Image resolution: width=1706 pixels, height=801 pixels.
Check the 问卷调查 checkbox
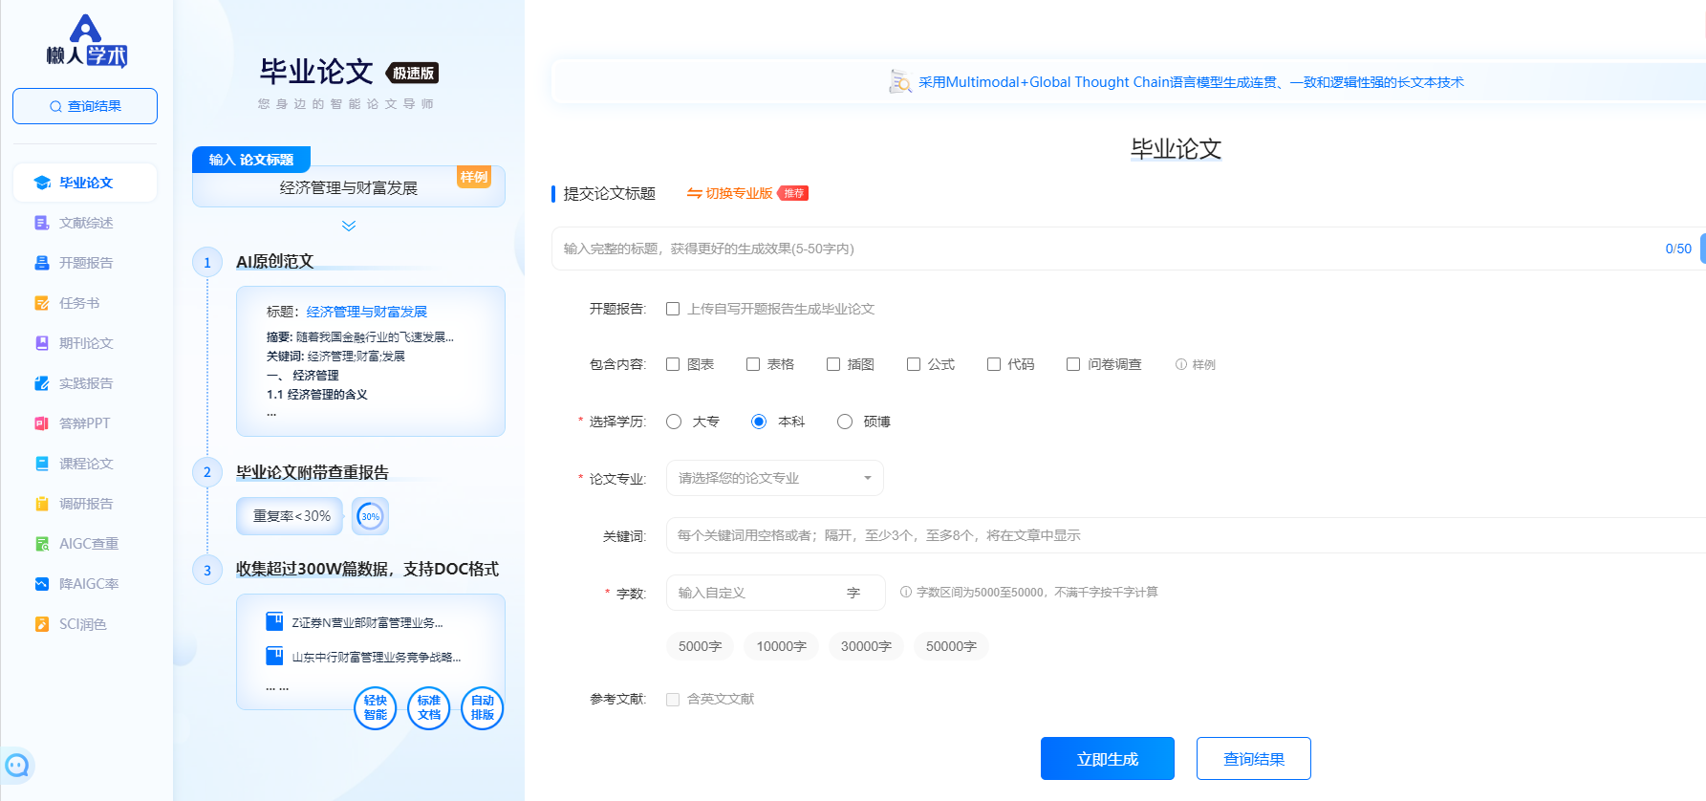click(1073, 364)
